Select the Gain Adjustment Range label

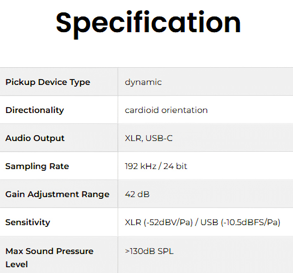(57, 194)
